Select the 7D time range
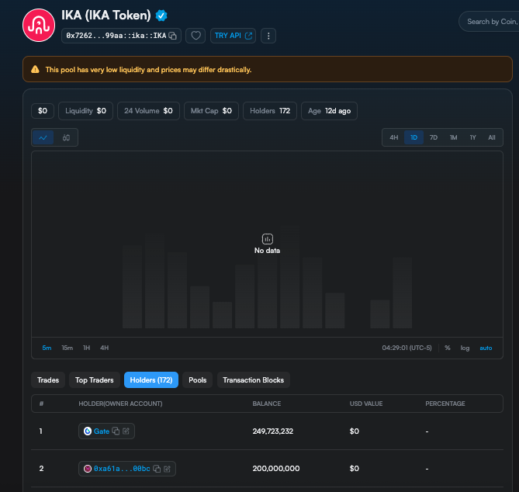 click(434, 137)
